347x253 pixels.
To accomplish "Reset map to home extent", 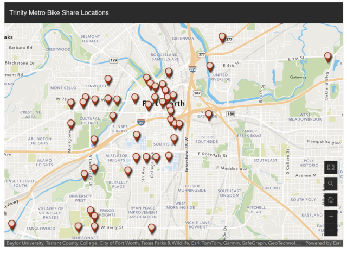I will 331,200.
